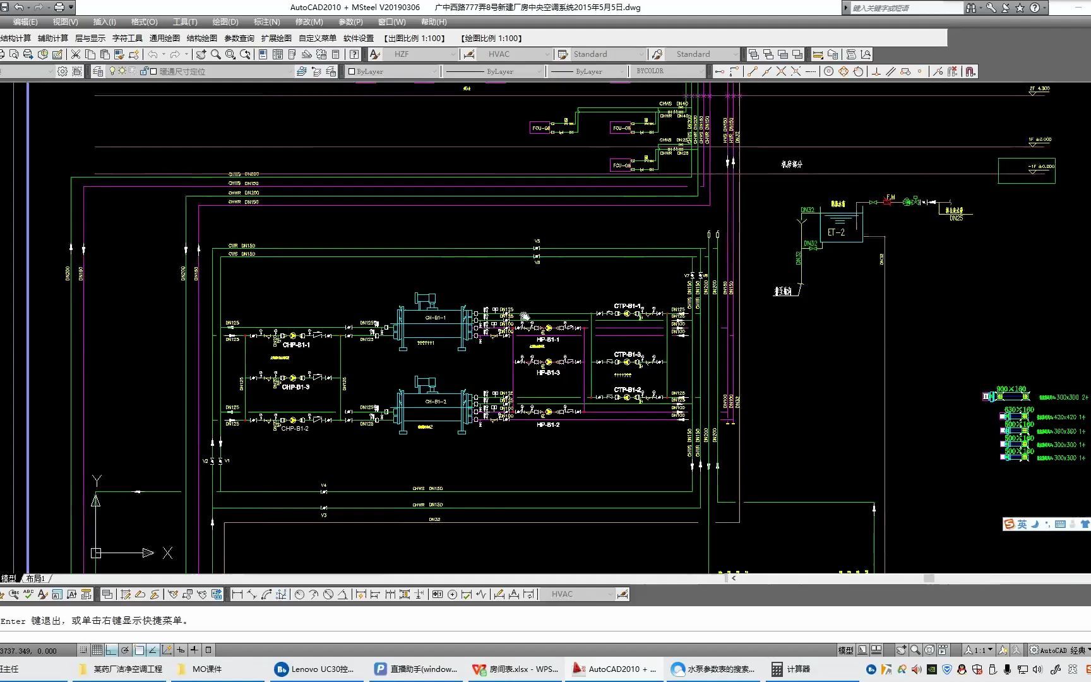Open the HVAC dimension style dropdown in top toolbar
1091x682 pixels.
(516, 54)
